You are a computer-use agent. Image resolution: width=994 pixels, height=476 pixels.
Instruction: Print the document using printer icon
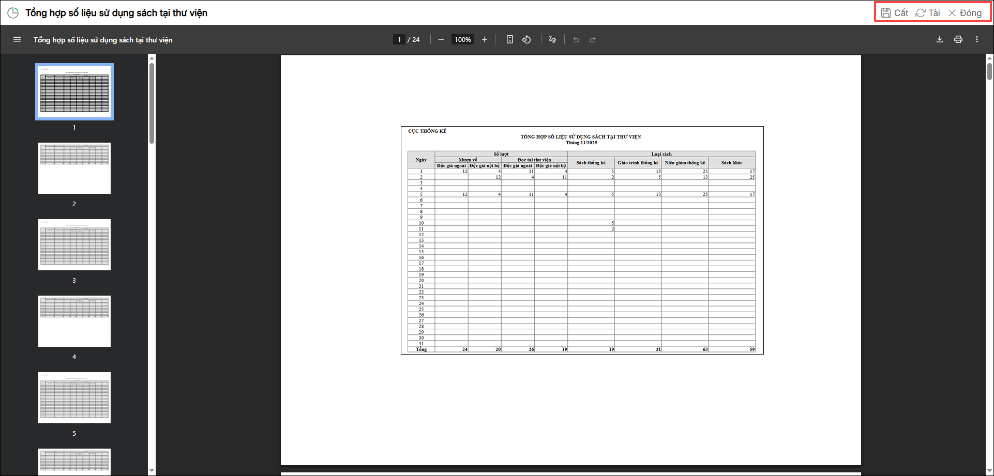pos(958,40)
